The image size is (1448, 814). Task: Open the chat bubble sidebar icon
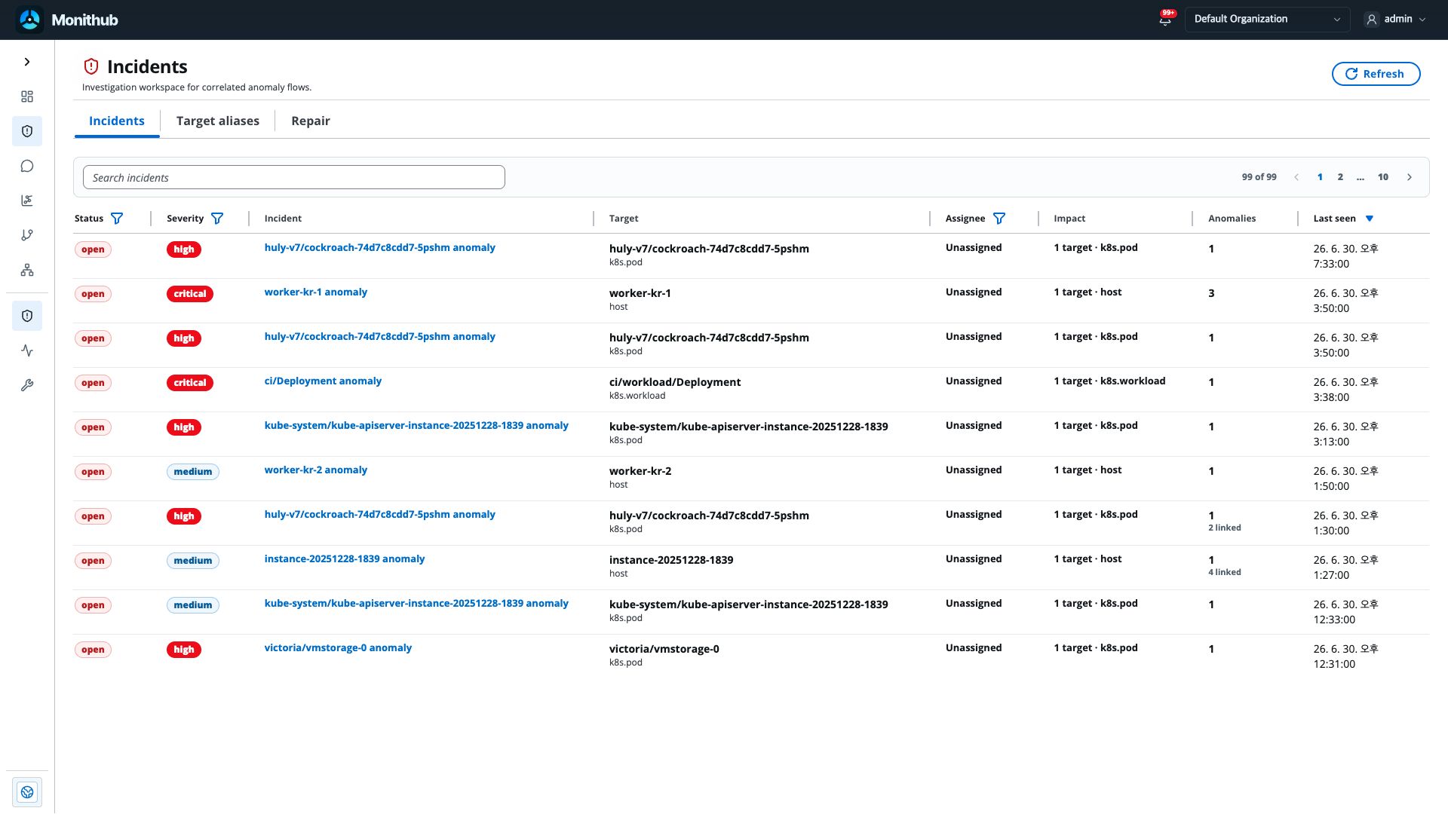click(x=27, y=166)
